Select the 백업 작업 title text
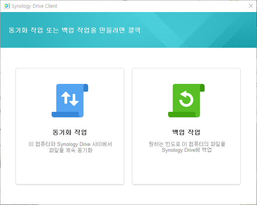The image size is (257, 205). (x=186, y=132)
